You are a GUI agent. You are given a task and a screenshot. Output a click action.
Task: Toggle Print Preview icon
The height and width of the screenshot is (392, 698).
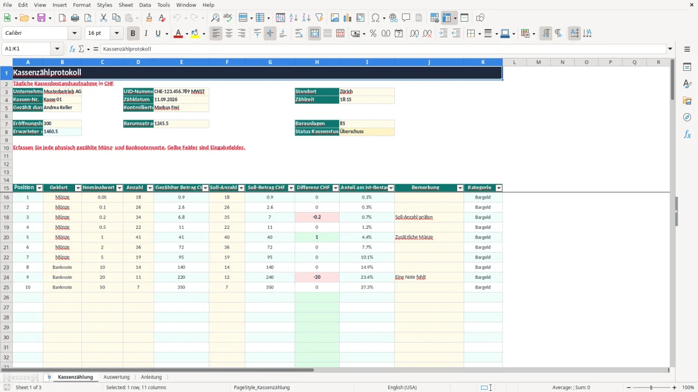[x=88, y=18]
